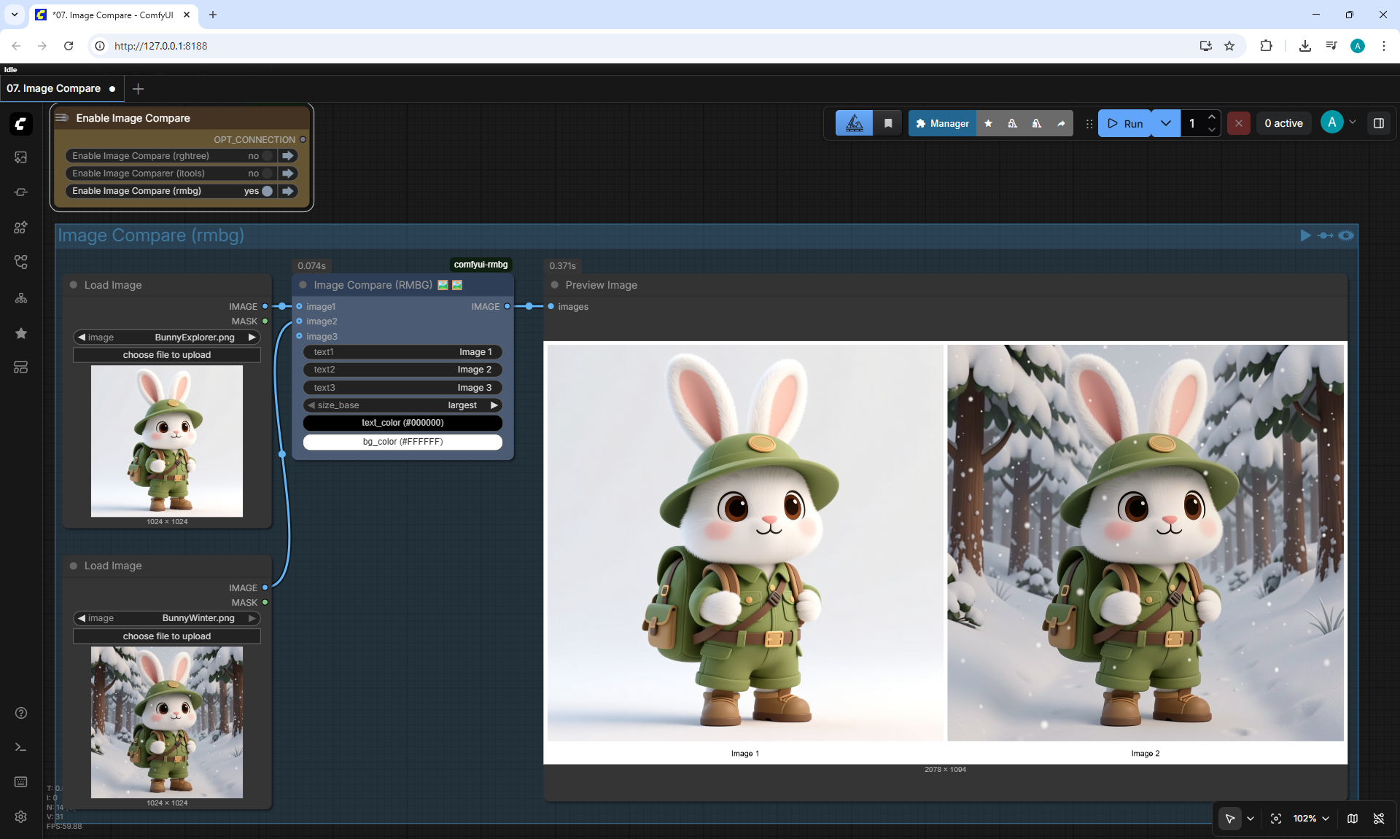Open the size_base largest selector
Image resolution: width=1400 pixels, height=839 pixels.
[x=402, y=405]
